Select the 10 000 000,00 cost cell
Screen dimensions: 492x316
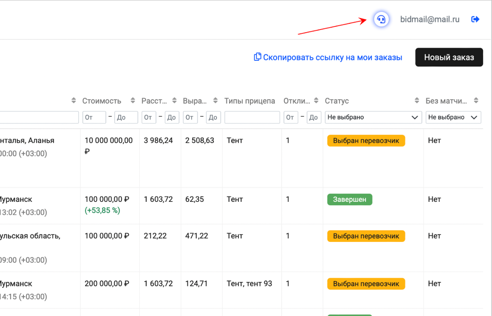(x=108, y=145)
